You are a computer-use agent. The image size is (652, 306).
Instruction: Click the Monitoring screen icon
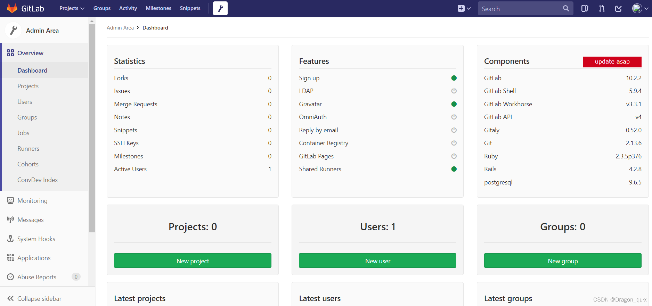(10, 200)
